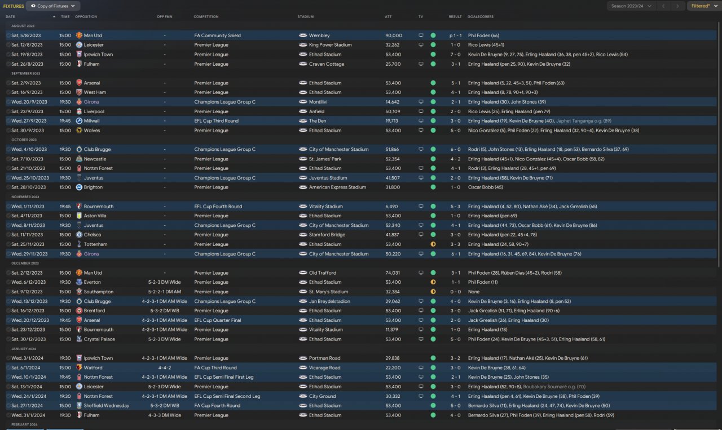Sort by the STADIUM column header

306,17
